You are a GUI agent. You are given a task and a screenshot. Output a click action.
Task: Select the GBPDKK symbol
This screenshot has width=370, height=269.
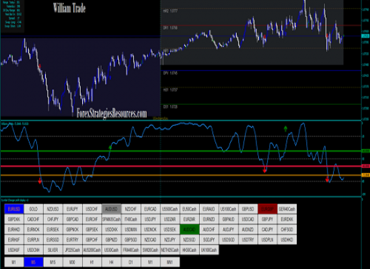[14, 219]
